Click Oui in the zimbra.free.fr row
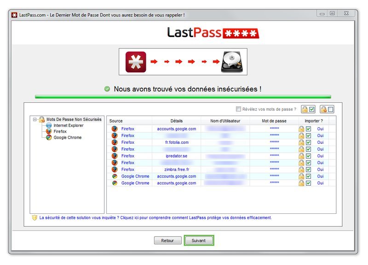368x265 pixels. 320,170
